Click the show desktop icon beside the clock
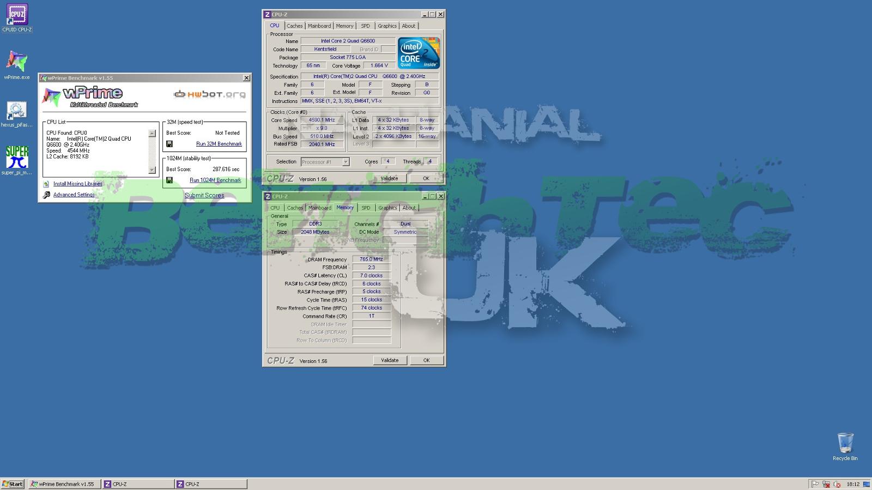 [866, 484]
